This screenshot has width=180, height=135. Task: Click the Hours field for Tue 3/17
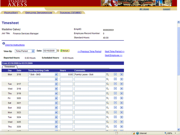[66, 84]
